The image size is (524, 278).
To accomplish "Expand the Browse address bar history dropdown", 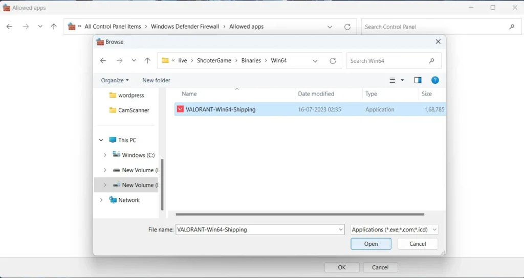I will pos(315,61).
